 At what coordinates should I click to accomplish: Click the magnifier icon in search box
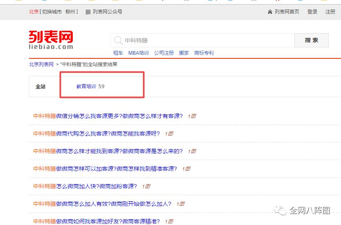[x=118, y=40]
